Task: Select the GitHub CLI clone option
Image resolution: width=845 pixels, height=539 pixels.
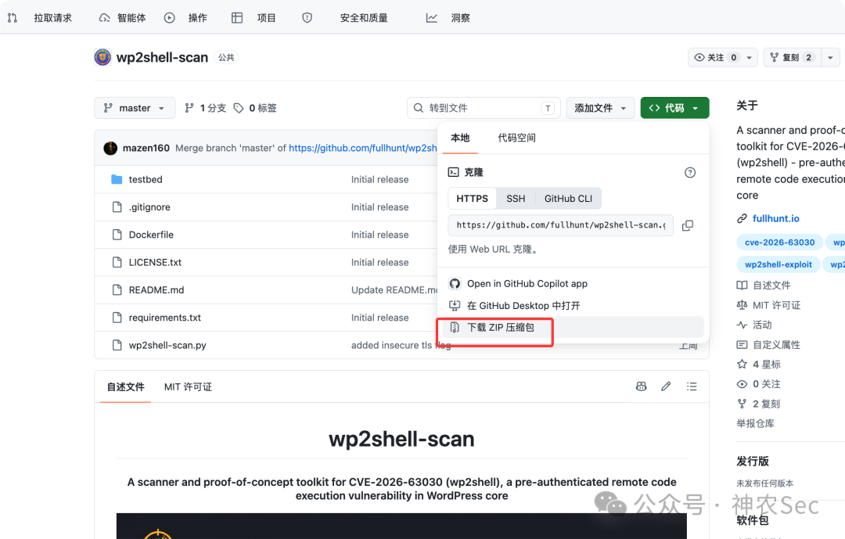Action: (568, 199)
